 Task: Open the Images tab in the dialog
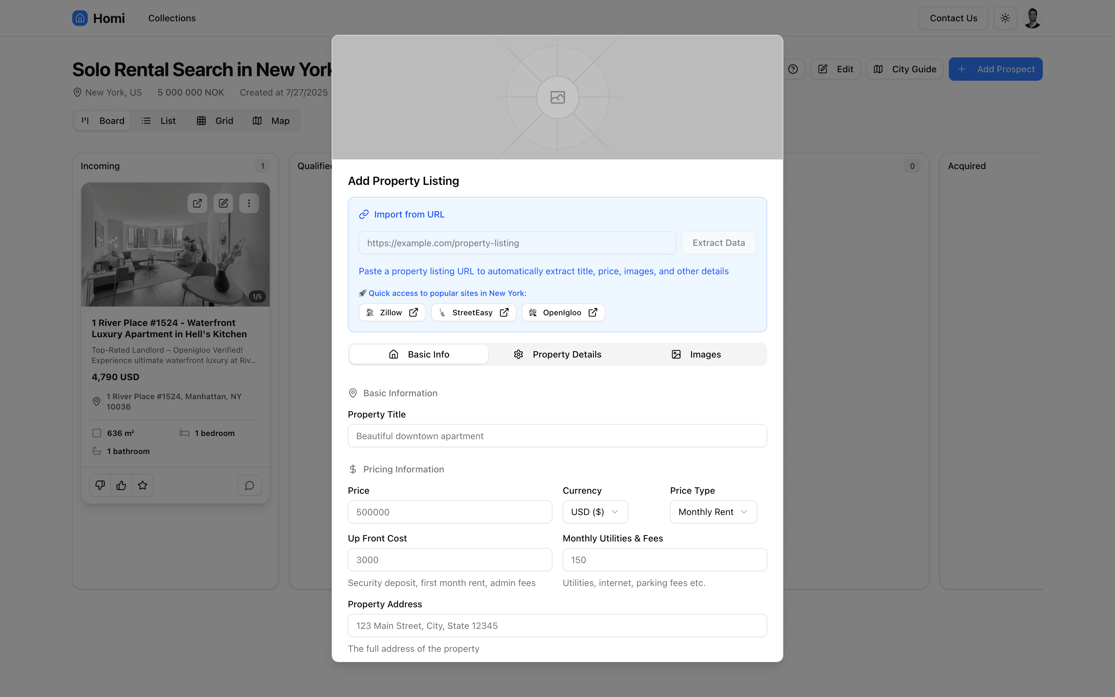696,354
